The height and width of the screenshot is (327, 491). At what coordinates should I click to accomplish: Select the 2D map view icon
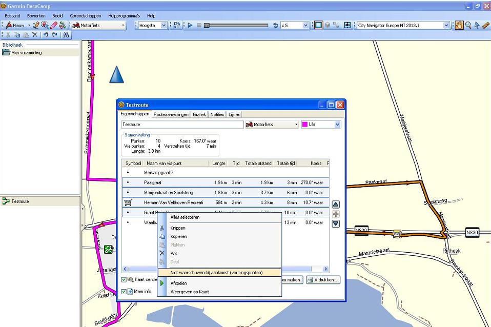318,26
